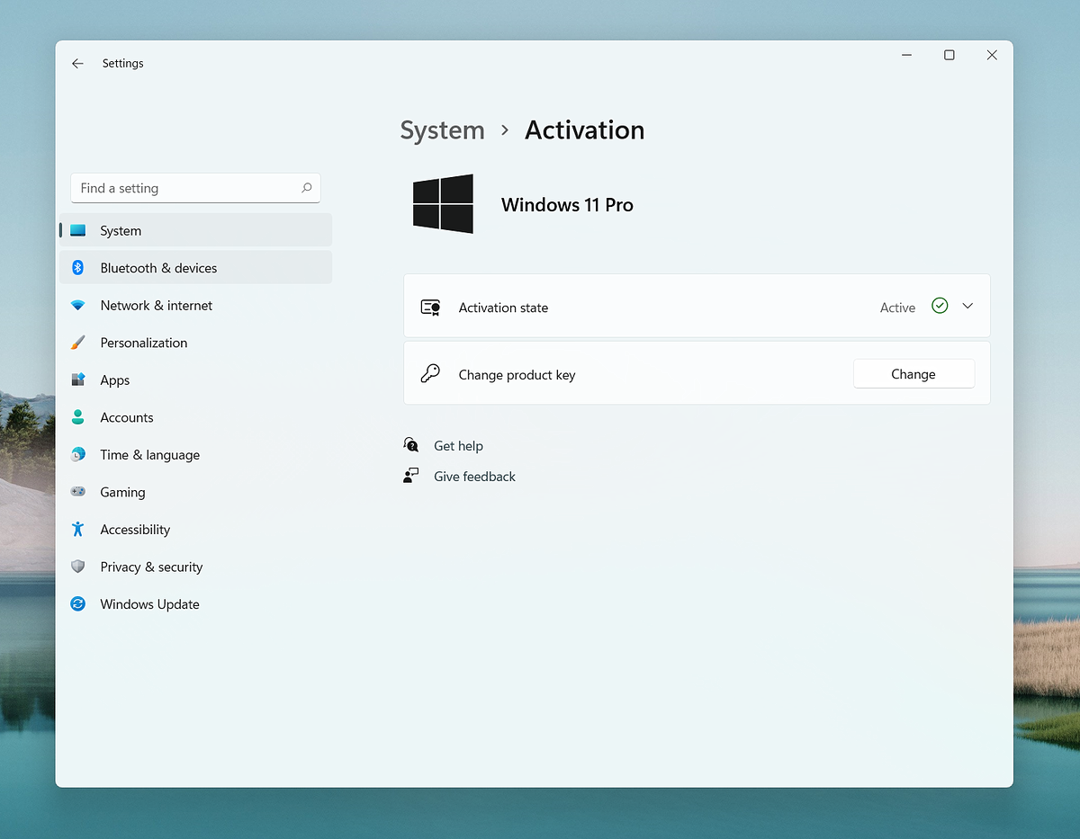Click the Privacy shield icon

coord(78,567)
